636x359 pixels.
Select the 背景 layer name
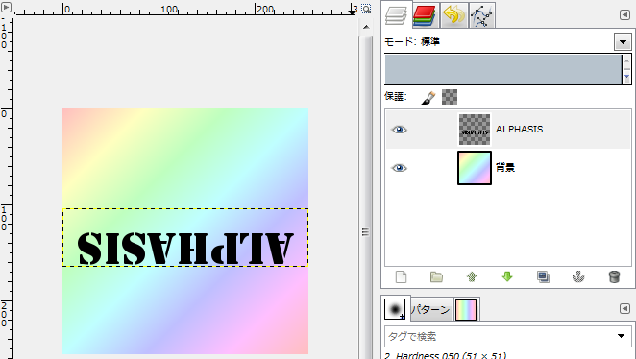pyautogui.click(x=505, y=167)
